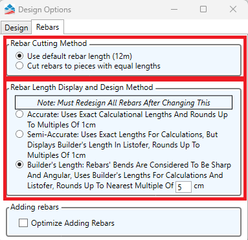Click the Design Options title bar text
This screenshot has height=240, width=248.
[x=45, y=10]
